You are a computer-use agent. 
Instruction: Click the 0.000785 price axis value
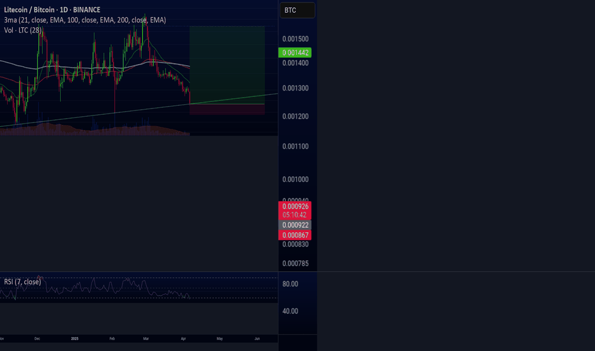point(295,264)
